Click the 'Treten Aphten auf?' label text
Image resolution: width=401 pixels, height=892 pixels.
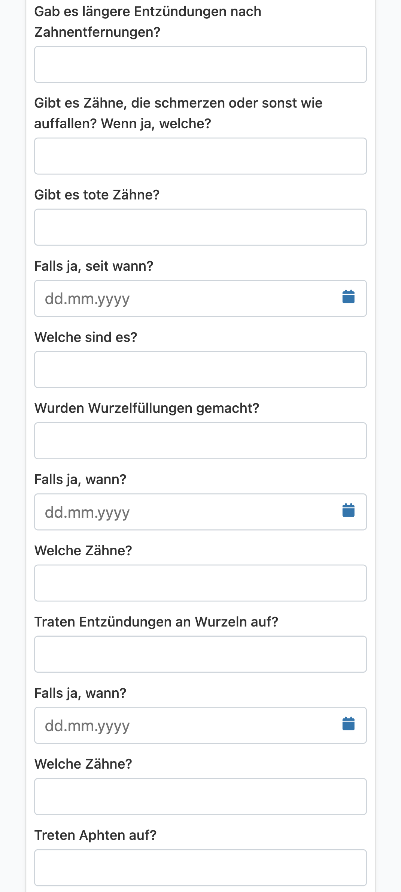pyautogui.click(x=95, y=835)
